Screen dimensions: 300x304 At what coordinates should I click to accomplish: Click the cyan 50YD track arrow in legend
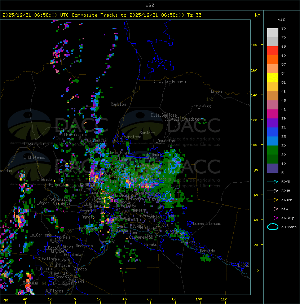tap(273, 182)
